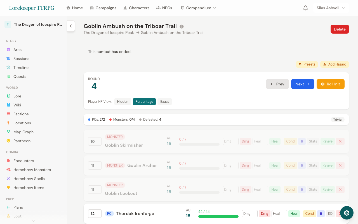Click Thordak's initiative input showing 12
Image resolution: width=358 pixels, height=224 pixels.
click(x=95, y=213)
